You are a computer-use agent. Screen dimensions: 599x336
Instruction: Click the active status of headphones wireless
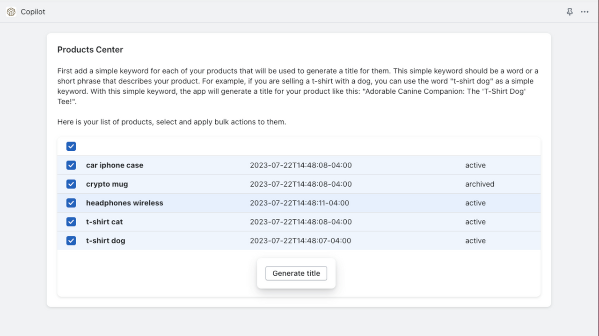[475, 203]
